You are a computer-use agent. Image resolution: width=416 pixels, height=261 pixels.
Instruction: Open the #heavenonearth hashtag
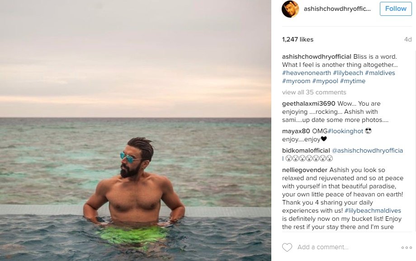click(306, 73)
